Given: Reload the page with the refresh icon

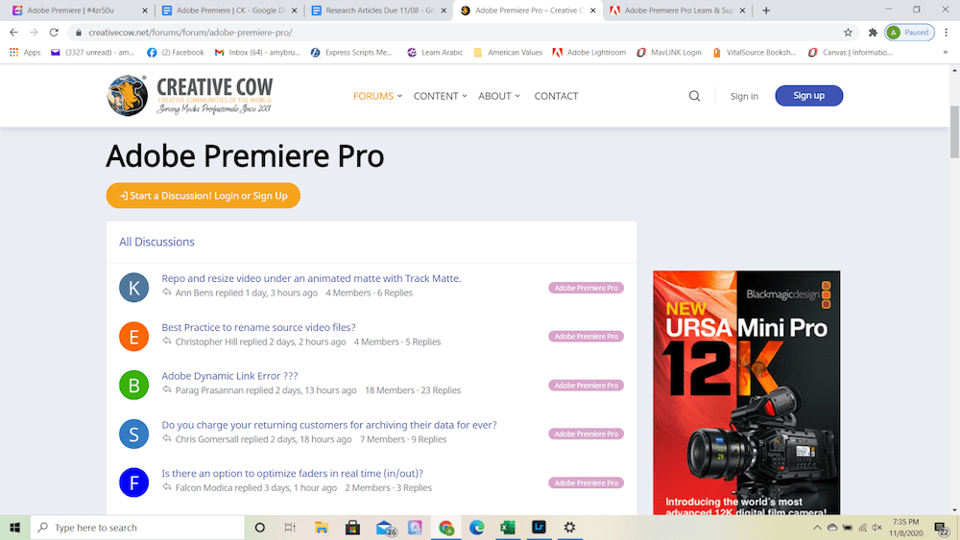Looking at the screenshot, I should tap(54, 33).
